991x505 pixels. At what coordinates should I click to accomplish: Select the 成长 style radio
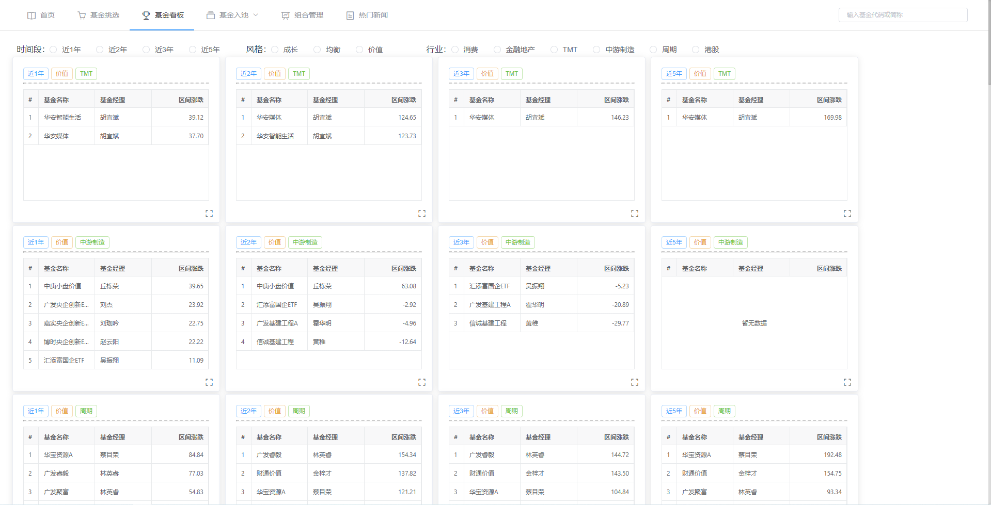pos(275,50)
